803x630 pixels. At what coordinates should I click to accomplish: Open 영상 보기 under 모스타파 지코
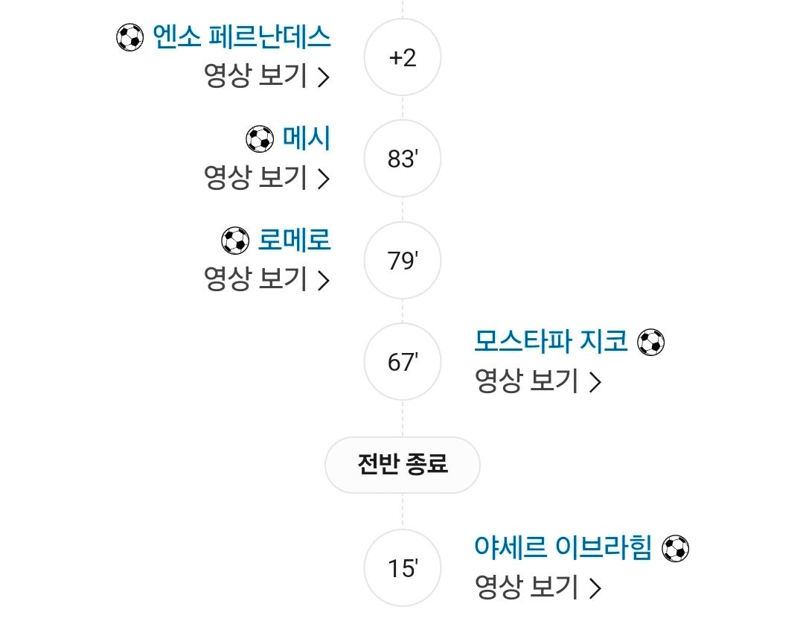[x=538, y=381]
